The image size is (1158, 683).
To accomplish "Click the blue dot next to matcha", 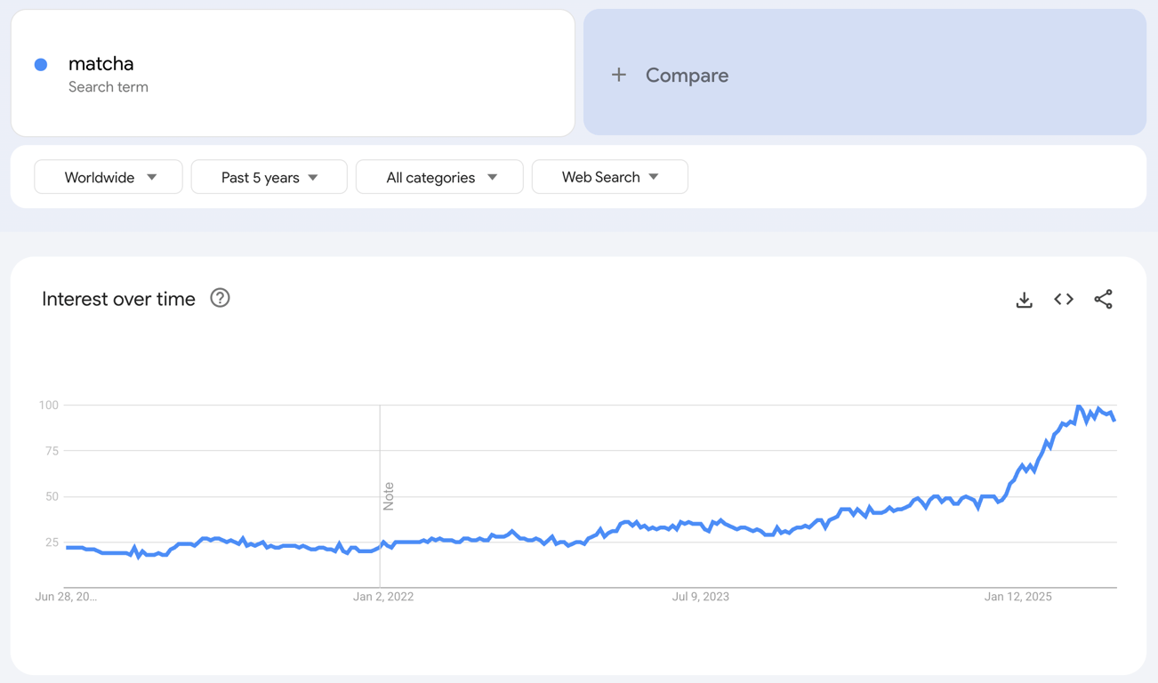I will click(x=40, y=64).
